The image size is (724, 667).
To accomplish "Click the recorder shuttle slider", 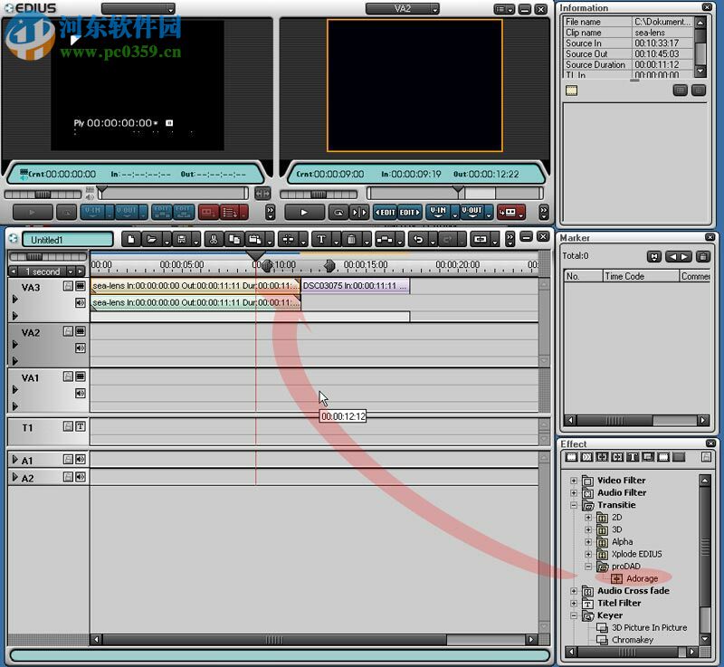I will [319, 195].
